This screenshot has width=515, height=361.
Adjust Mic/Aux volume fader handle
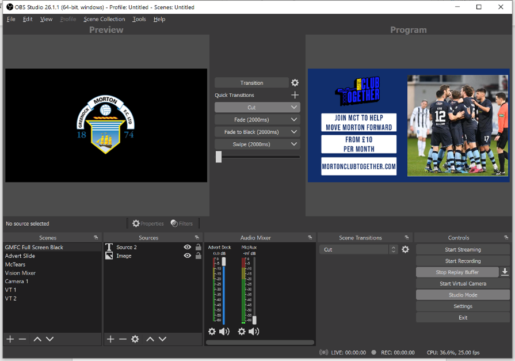[254, 320]
